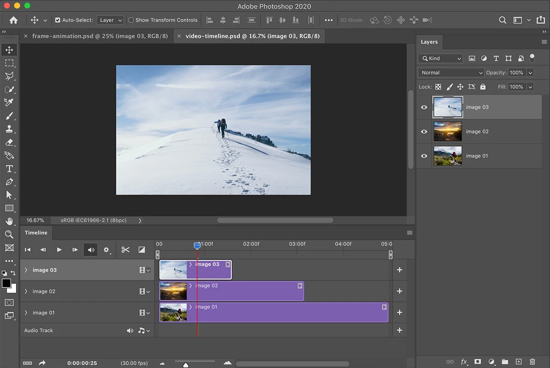
Task: Enable Show Transform Controls checkbox
Action: pyautogui.click(x=131, y=20)
